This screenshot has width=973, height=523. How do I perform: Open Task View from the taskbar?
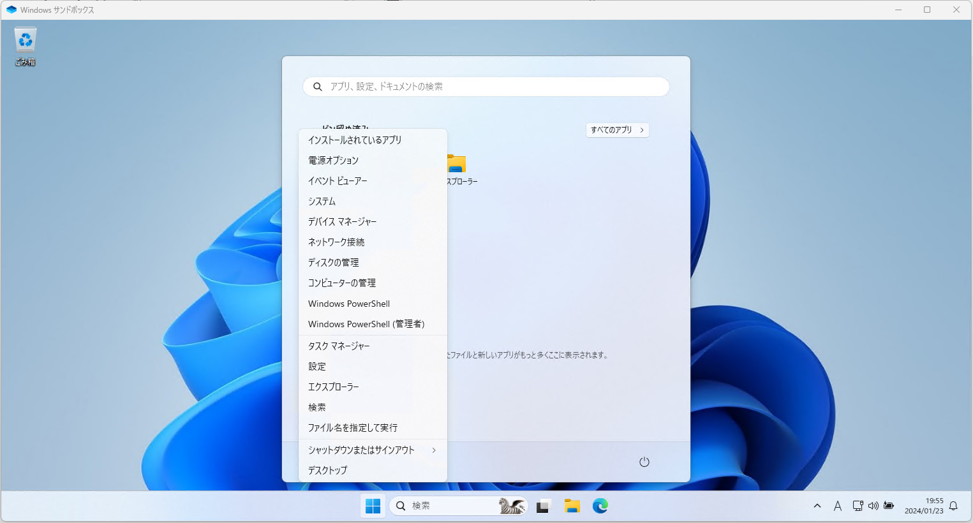coord(544,506)
